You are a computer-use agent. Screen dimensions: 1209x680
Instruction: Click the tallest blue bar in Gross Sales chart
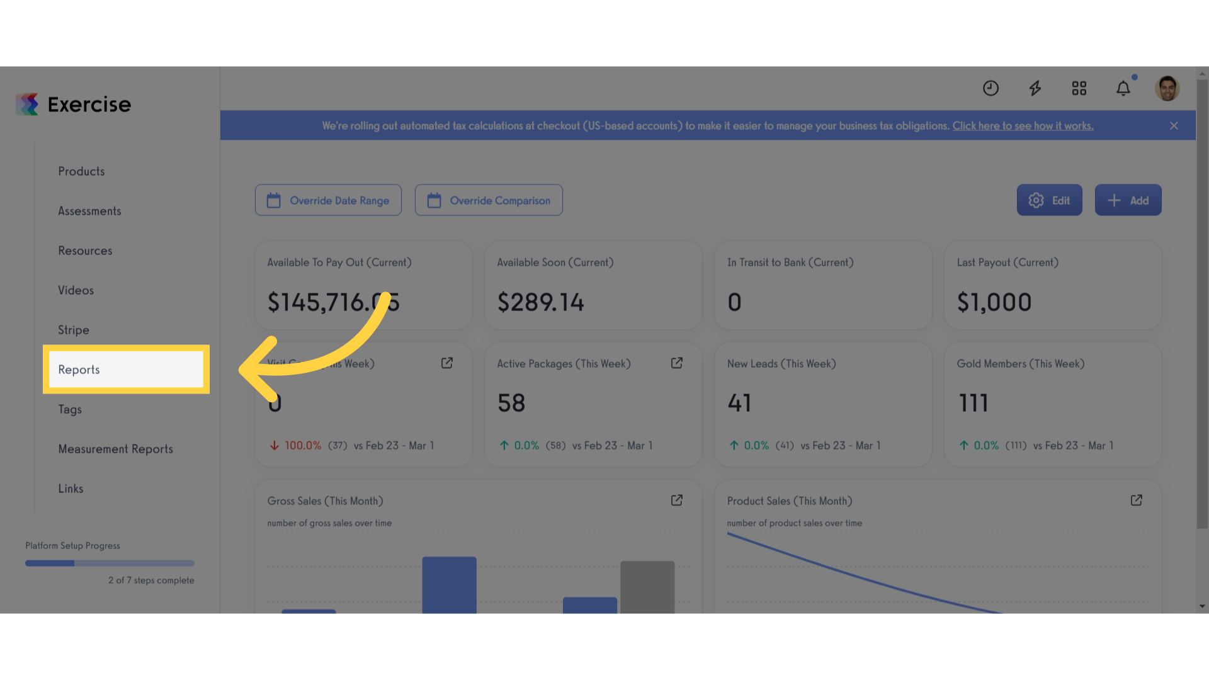point(450,585)
